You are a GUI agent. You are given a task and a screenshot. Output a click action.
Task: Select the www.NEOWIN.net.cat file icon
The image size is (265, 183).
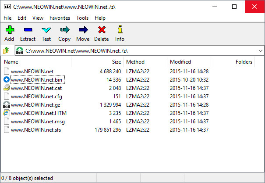pyautogui.click(x=6, y=88)
